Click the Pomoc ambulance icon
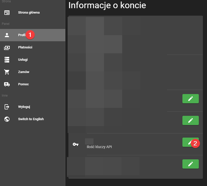The width and height of the screenshot is (207, 186). tap(7, 84)
